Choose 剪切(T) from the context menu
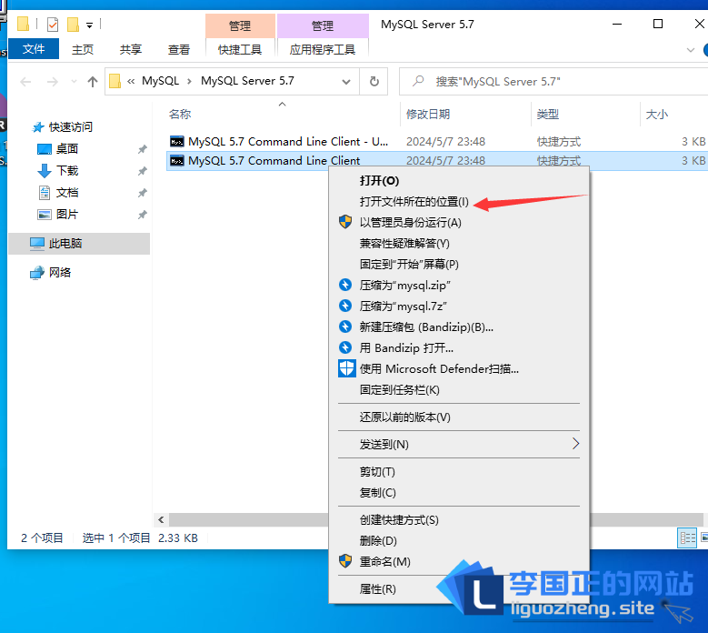This screenshot has width=708, height=633. click(459, 472)
